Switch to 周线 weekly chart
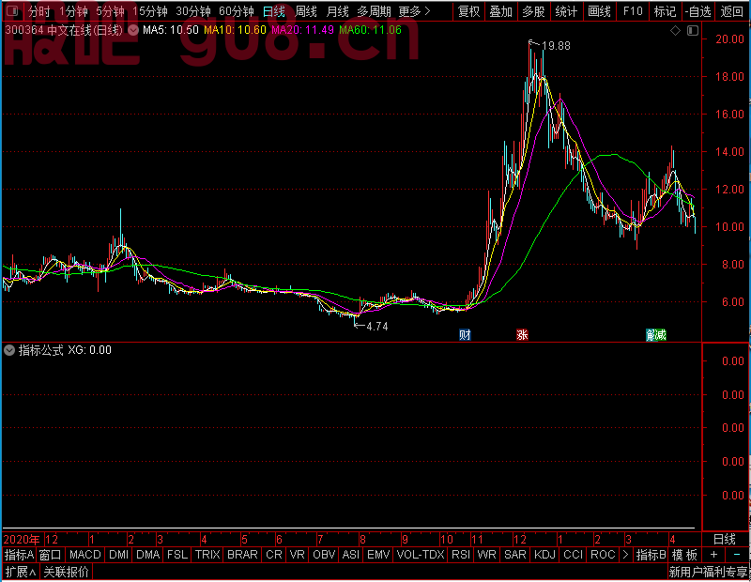Viewport: 751px width, 582px height. tap(306, 11)
